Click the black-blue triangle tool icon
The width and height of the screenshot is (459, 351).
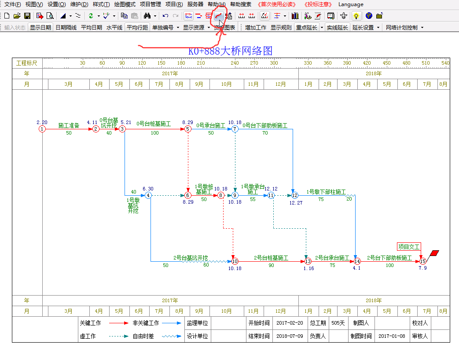click(63, 16)
